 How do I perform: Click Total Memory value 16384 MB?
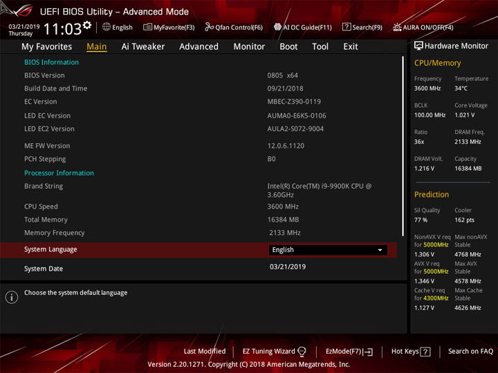283,220
